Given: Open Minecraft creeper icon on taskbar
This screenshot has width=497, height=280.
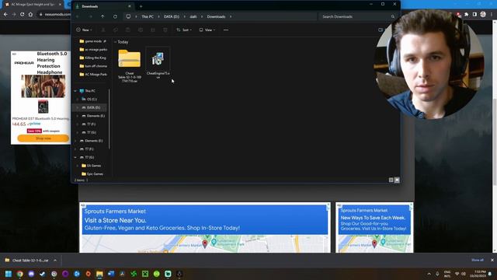Looking at the screenshot, I should (x=145, y=274).
